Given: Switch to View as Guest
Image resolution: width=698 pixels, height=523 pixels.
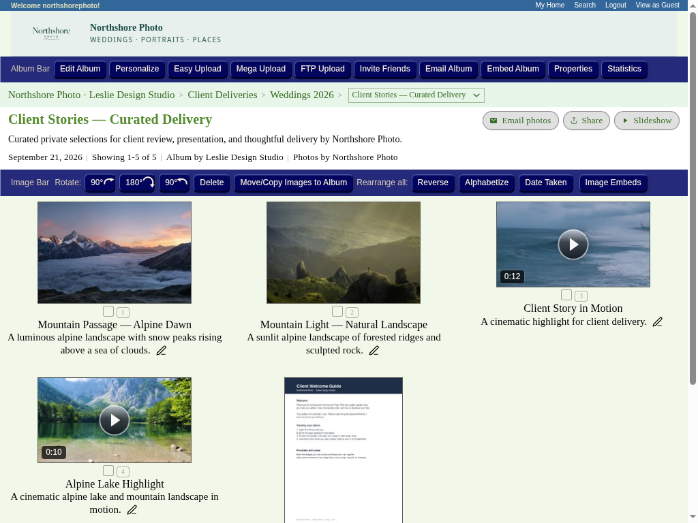Looking at the screenshot, I should click(x=658, y=5).
